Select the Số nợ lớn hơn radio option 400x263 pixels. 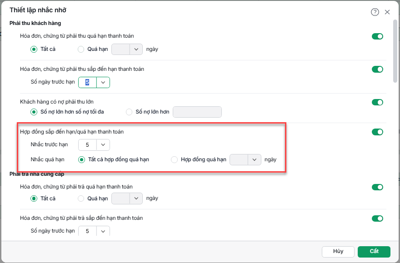(129, 112)
